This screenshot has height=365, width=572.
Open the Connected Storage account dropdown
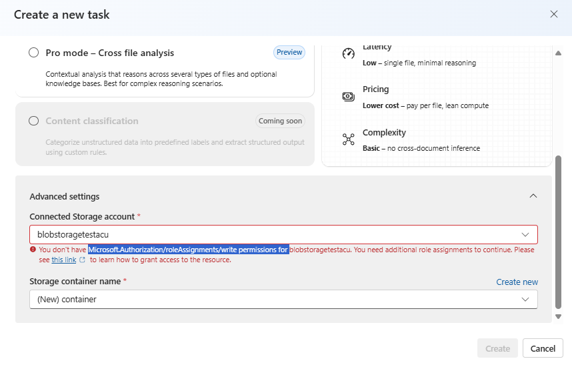pyautogui.click(x=283, y=234)
